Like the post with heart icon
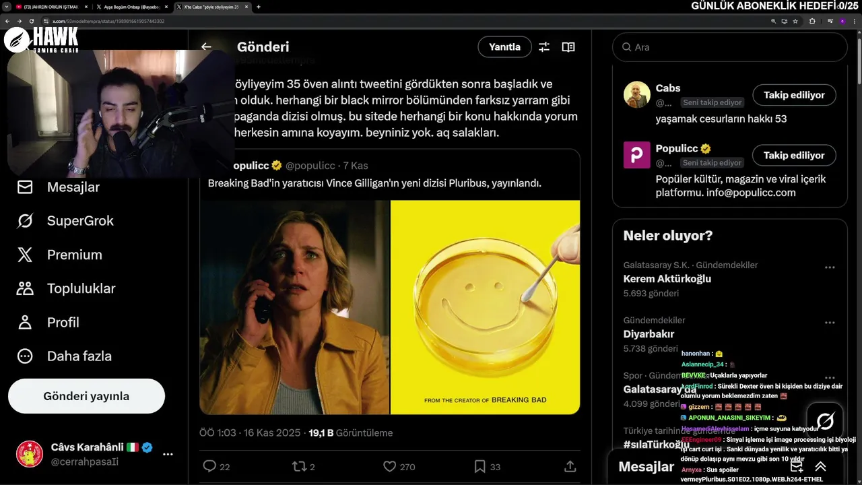862x485 pixels. pos(389,466)
